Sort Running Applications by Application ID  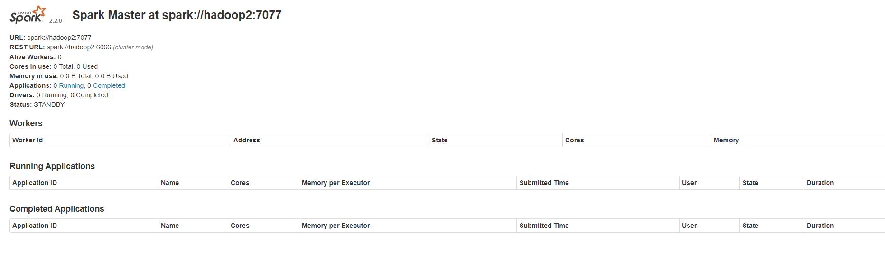point(35,183)
